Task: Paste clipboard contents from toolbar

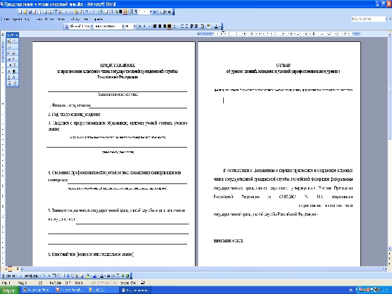Action: [76, 12]
